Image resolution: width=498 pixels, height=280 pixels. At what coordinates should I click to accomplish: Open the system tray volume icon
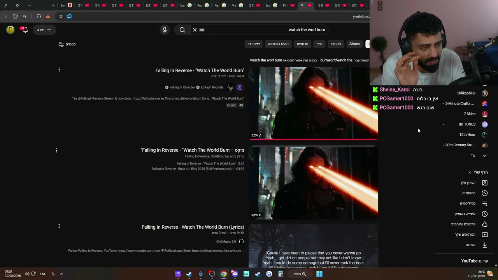coord(27,274)
